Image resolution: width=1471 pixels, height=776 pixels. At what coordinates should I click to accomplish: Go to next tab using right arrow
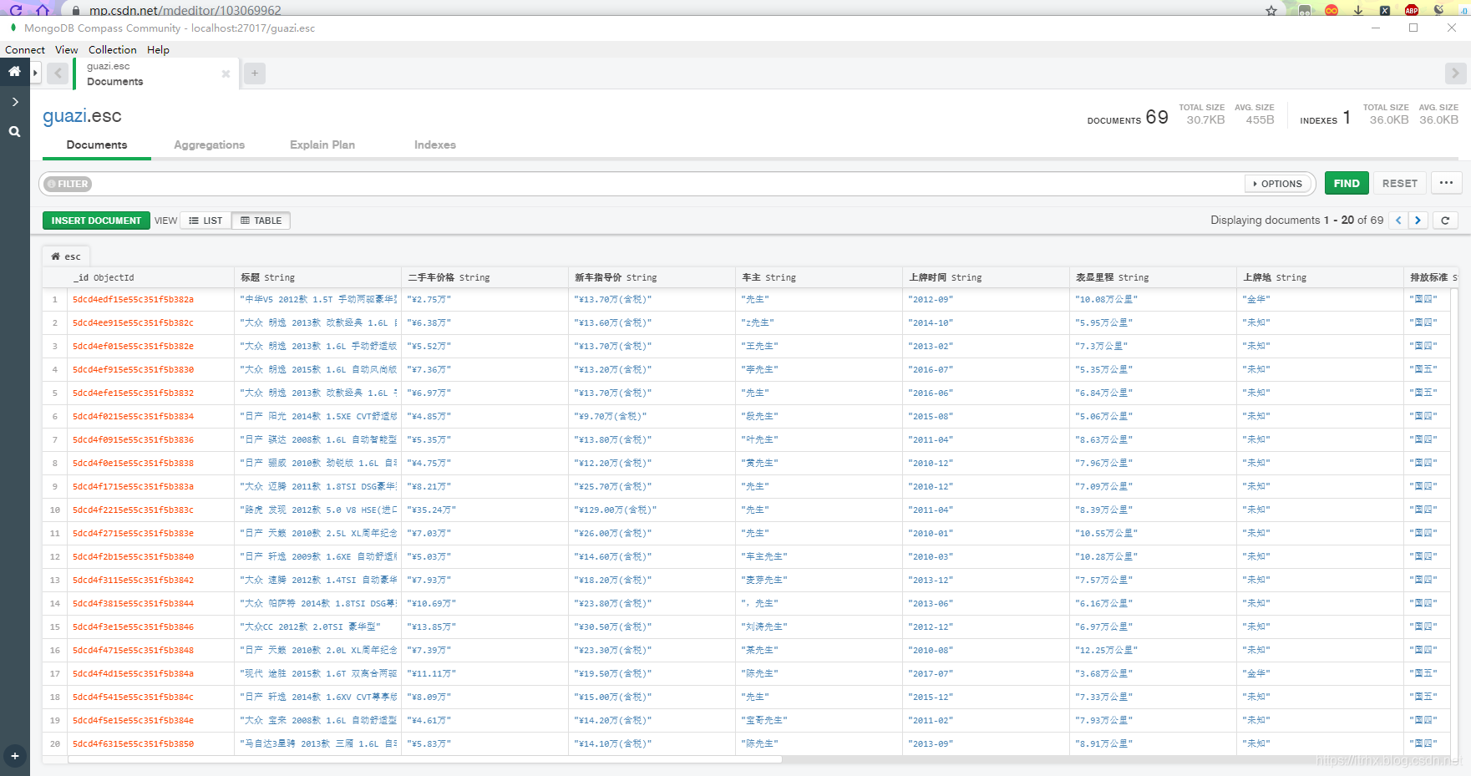[x=1455, y=74]
